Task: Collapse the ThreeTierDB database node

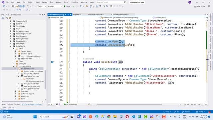Action: (x=11, y=46)
